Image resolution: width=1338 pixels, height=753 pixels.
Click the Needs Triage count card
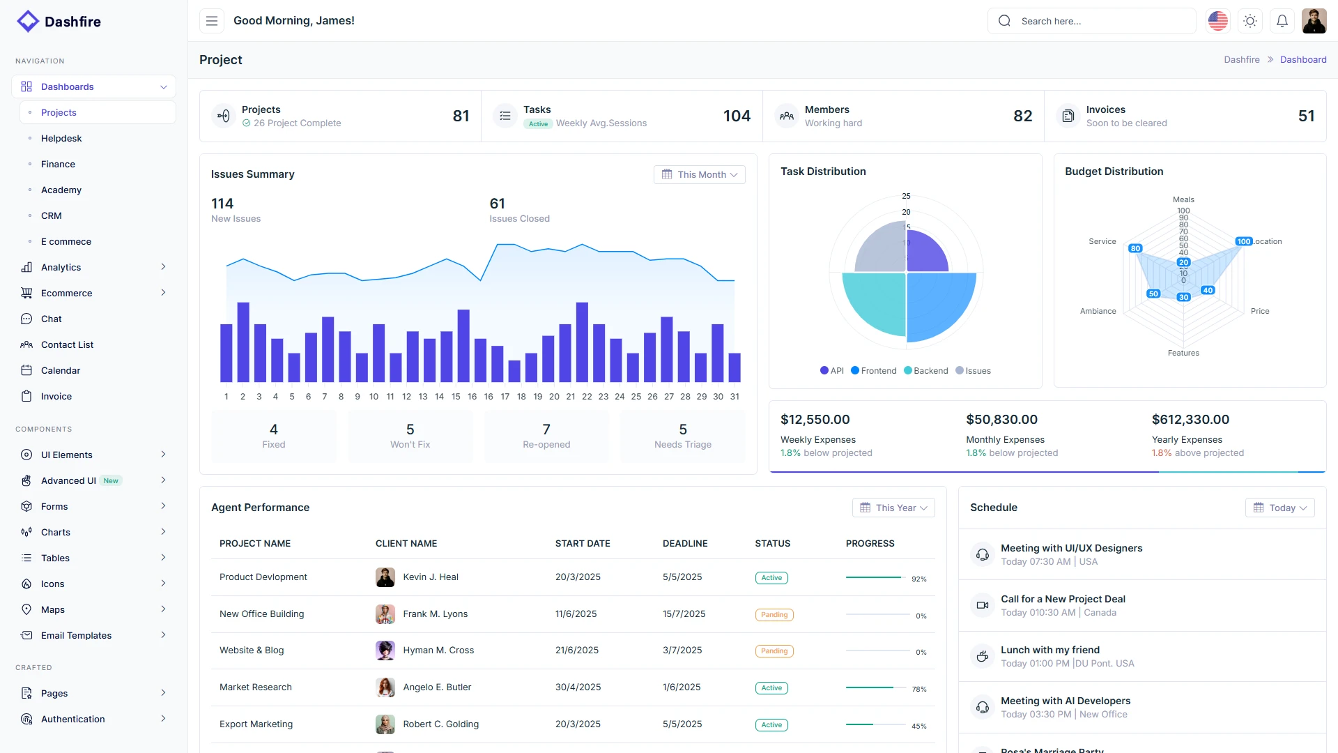[683, 436]
